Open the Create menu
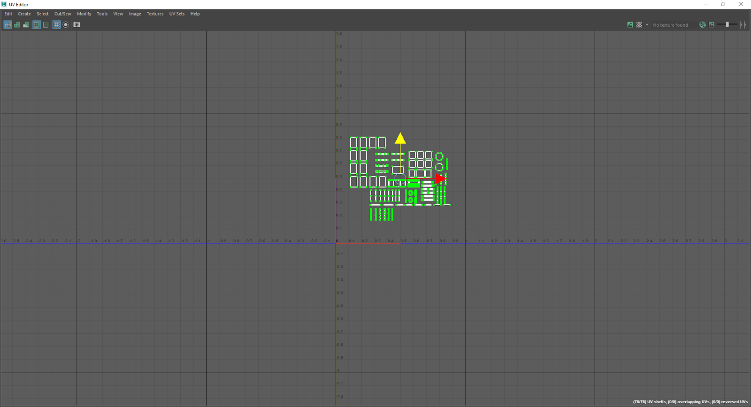The width and height of the screenshot is (751, 407). tap(24, 14)
